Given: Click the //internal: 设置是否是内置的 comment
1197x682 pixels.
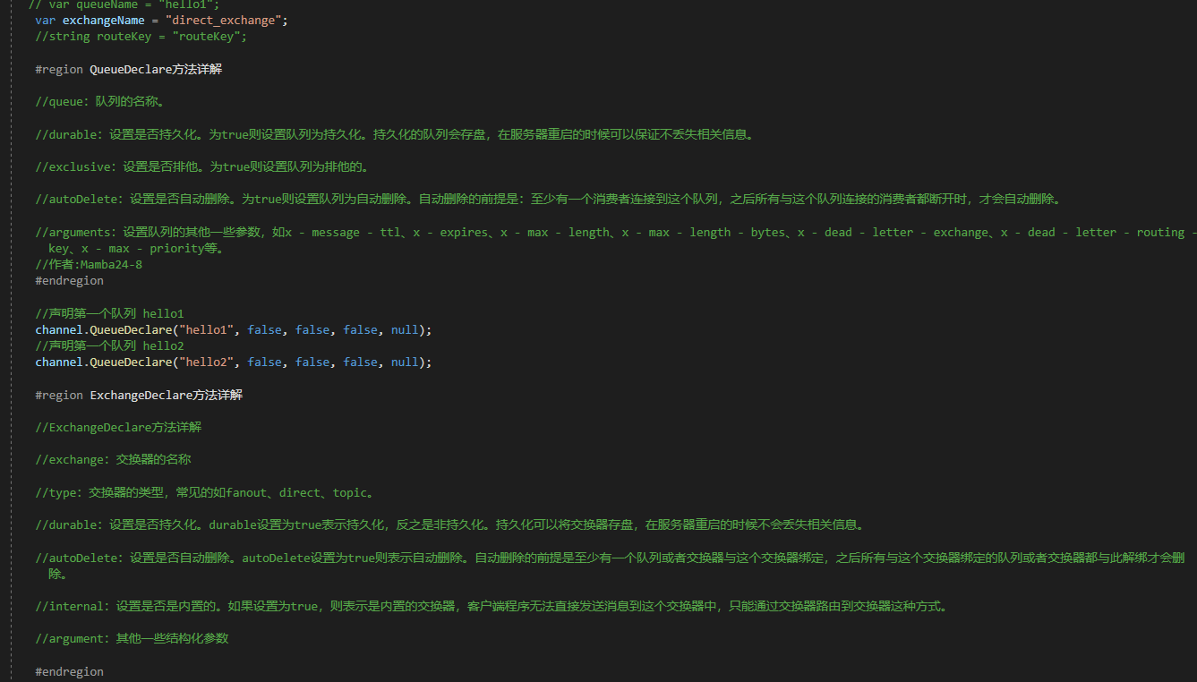Looking at the screenshot, I should [492, 606].
